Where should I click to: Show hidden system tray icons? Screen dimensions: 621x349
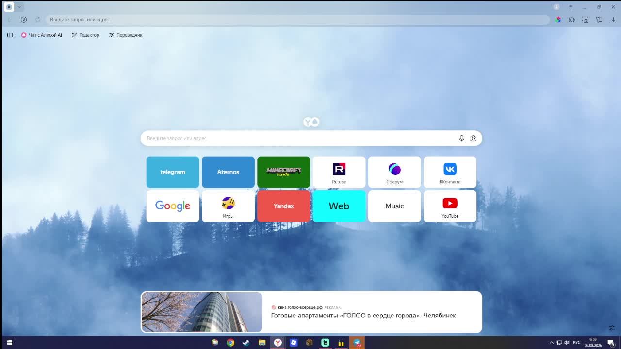point(551,343)
